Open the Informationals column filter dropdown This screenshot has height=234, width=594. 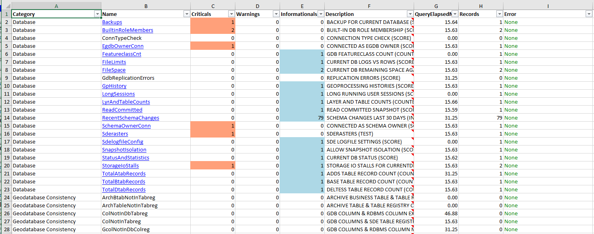click(x=321, y=14)
